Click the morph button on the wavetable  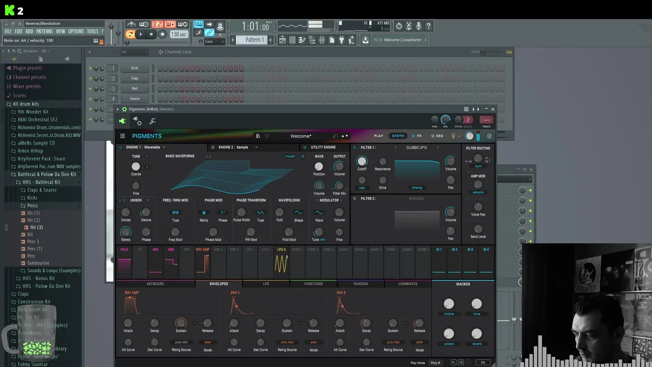pyautogui.click(x=290, y=156)
